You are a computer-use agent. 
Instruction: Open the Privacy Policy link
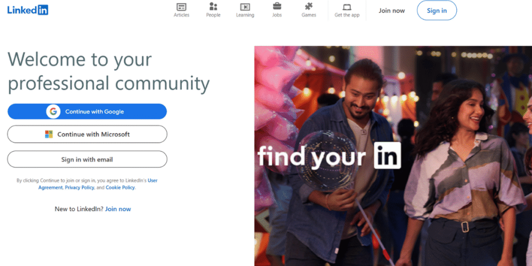pyautogui.click(x=79, y=188)
